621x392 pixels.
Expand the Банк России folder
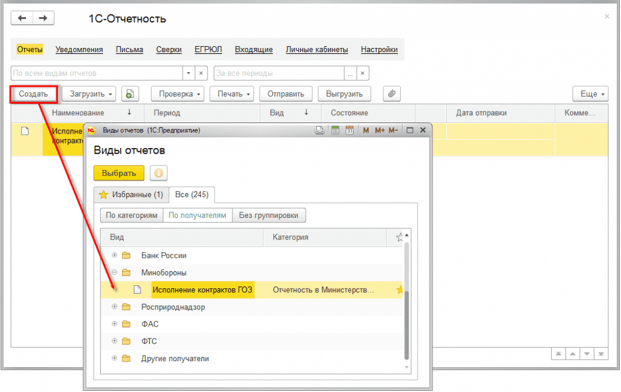click(115, 255)
